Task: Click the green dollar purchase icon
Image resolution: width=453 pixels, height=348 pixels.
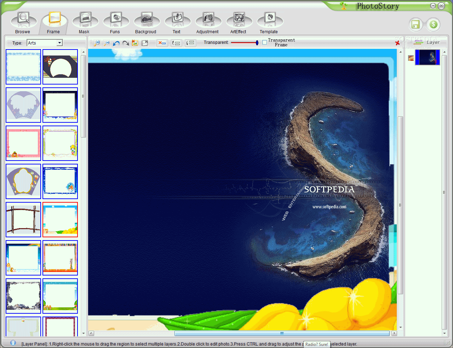Action: tap(433, 24)
